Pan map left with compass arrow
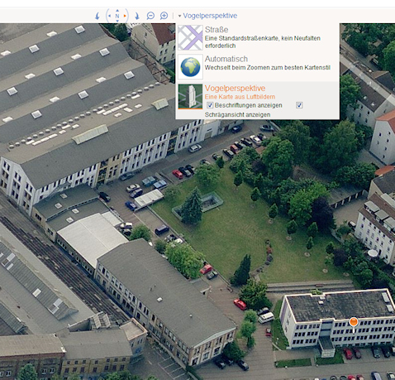The height and width of the screenshot is (380, 395). coord(109,16)
